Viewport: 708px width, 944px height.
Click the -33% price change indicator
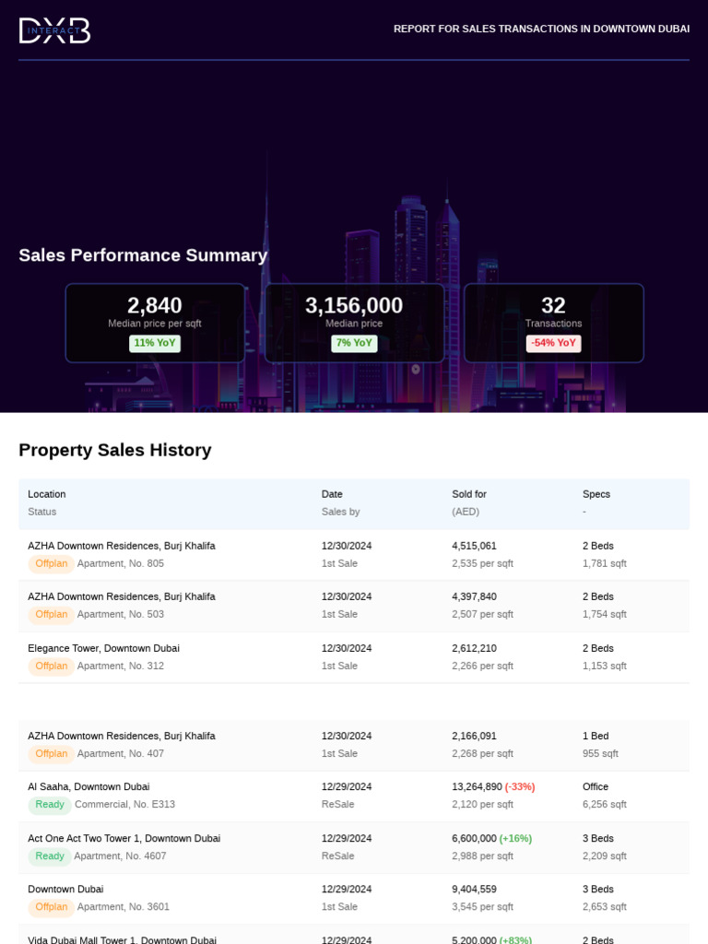[x=520, y=787]
